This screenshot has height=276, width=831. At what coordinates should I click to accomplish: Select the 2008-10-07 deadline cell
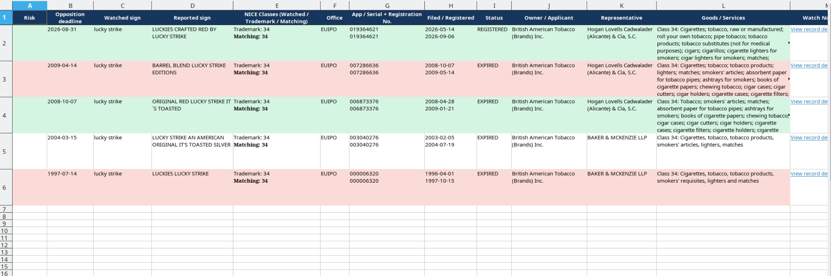pyautogui.click(x=70, y=115)
